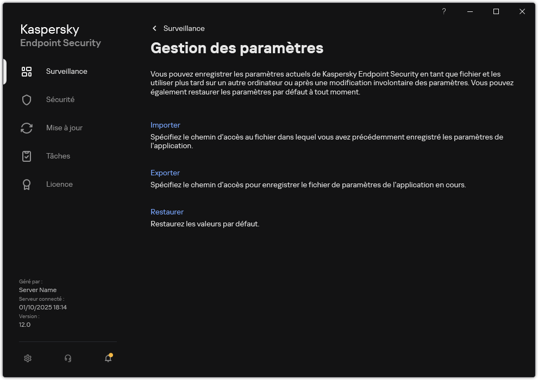Open Mise à jour via the refresh icon
The width and height of the screenshot is (538, 380).
[x=27, y=128]
